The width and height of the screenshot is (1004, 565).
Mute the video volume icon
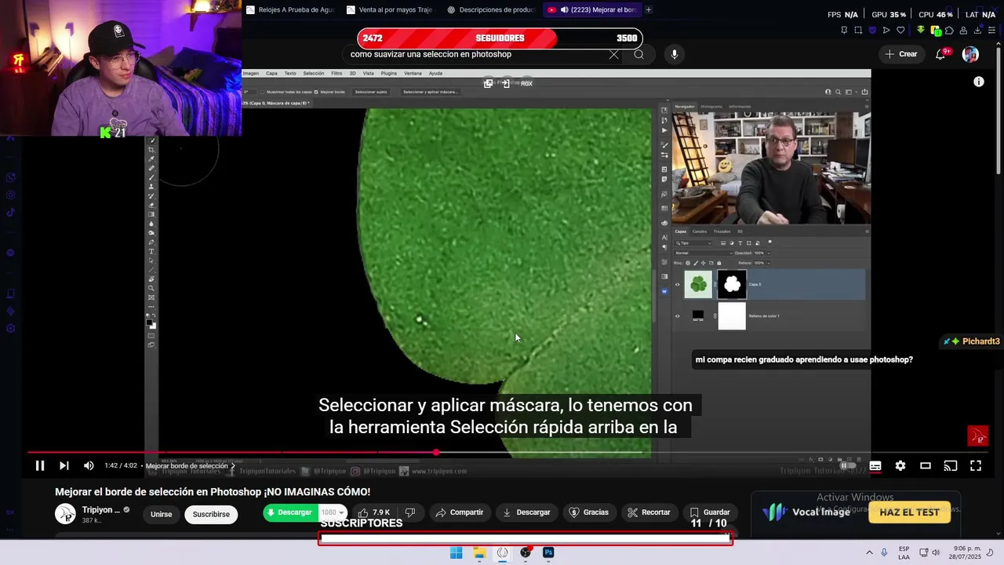[89, 465]
